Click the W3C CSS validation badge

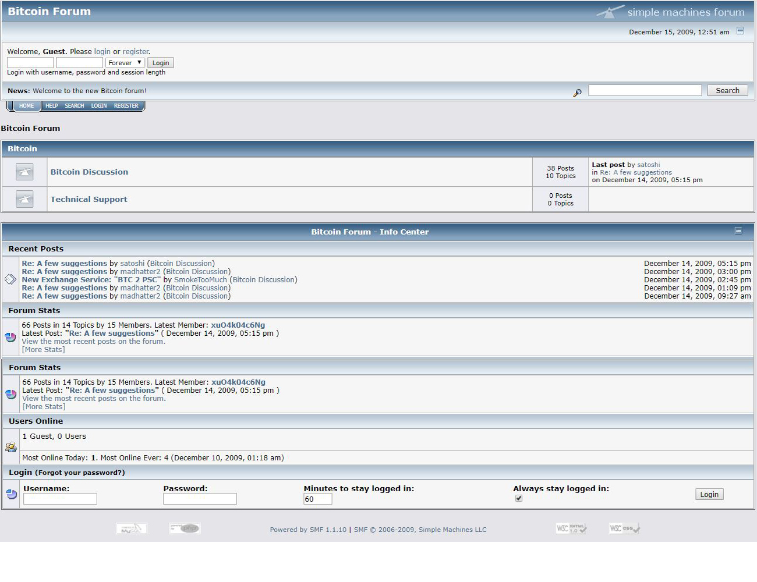pos(624,528)
